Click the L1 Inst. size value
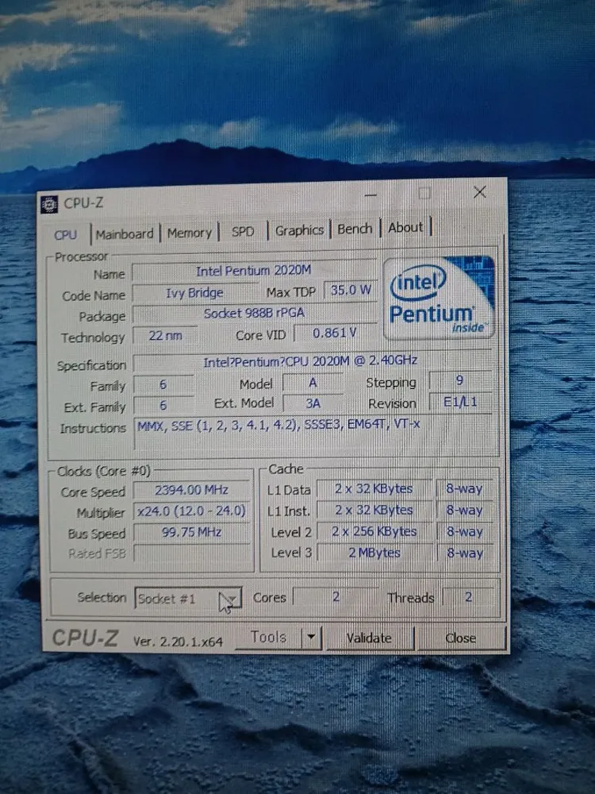 pyautogui.click(x=374, y=510)
